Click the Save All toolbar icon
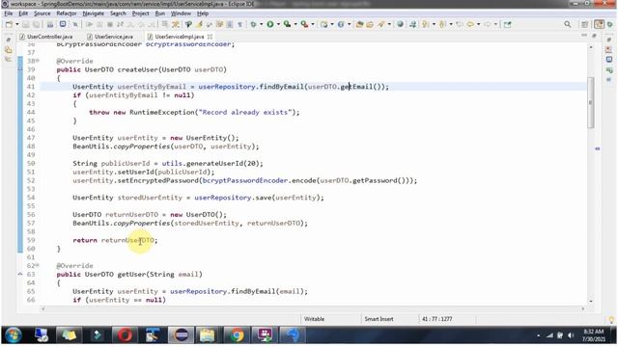 pyautogui.click(x=37, y=24)
